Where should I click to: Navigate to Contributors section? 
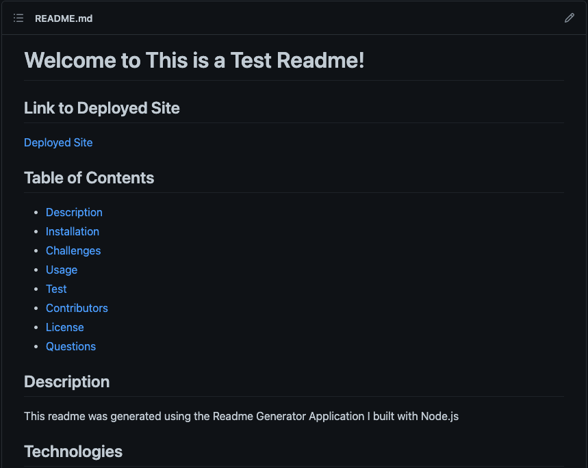pyautogui.click(x=77, y=308)
